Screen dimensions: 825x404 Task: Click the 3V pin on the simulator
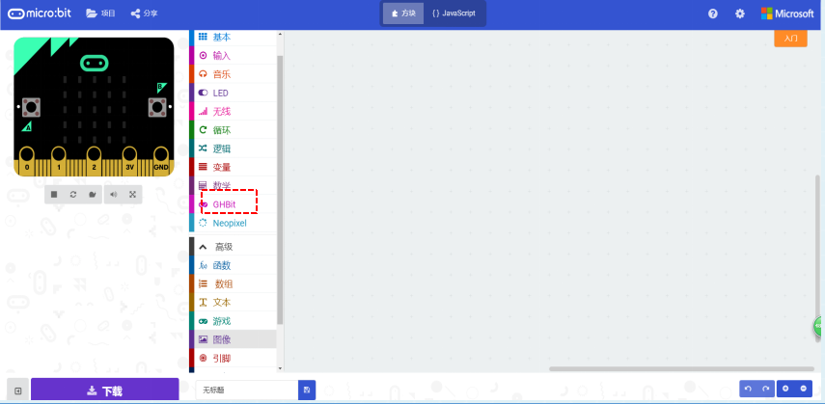click(x=129, y=161)
